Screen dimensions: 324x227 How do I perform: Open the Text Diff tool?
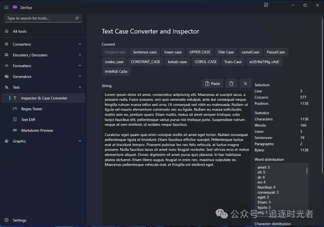[43, 119]
